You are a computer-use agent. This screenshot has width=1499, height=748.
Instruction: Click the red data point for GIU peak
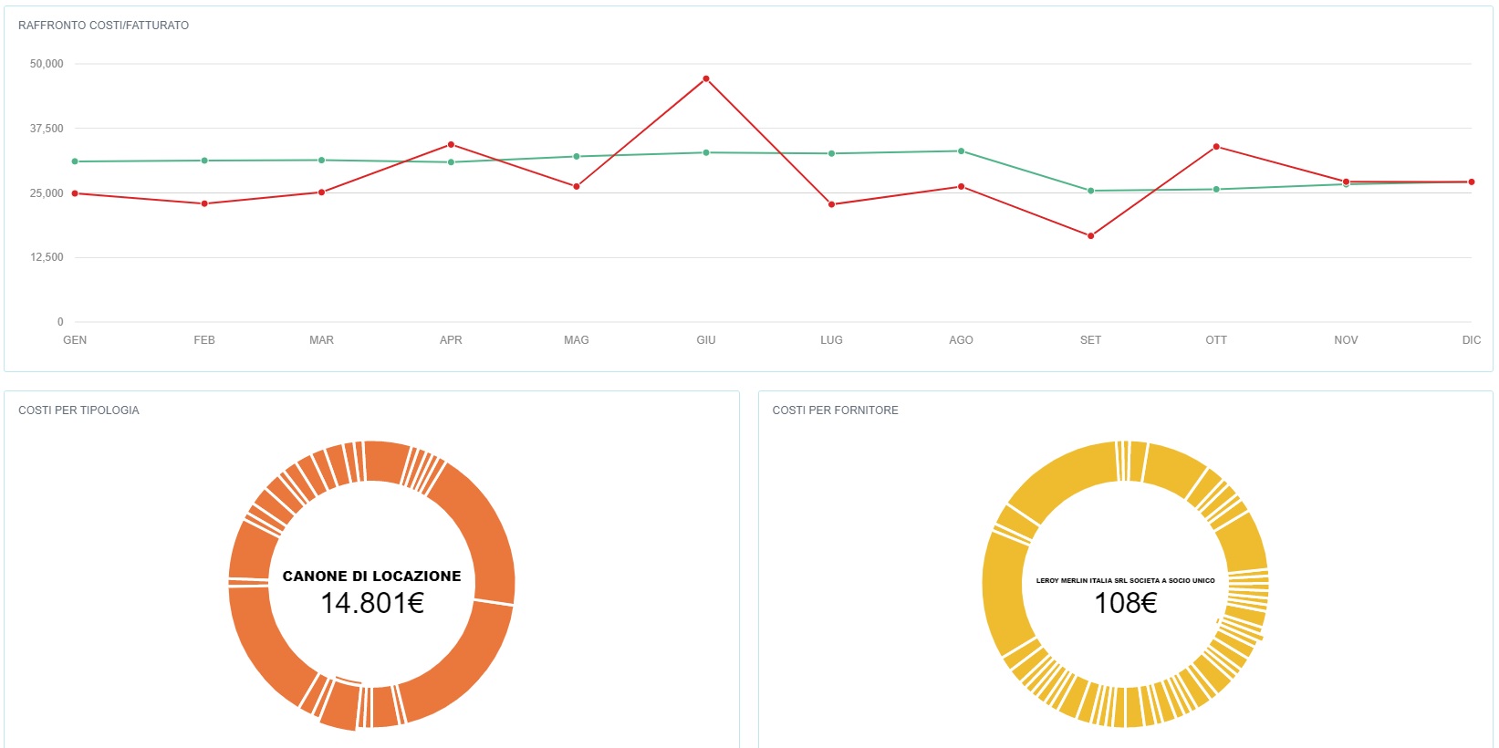pyautogui.click(x=706, y=79)
